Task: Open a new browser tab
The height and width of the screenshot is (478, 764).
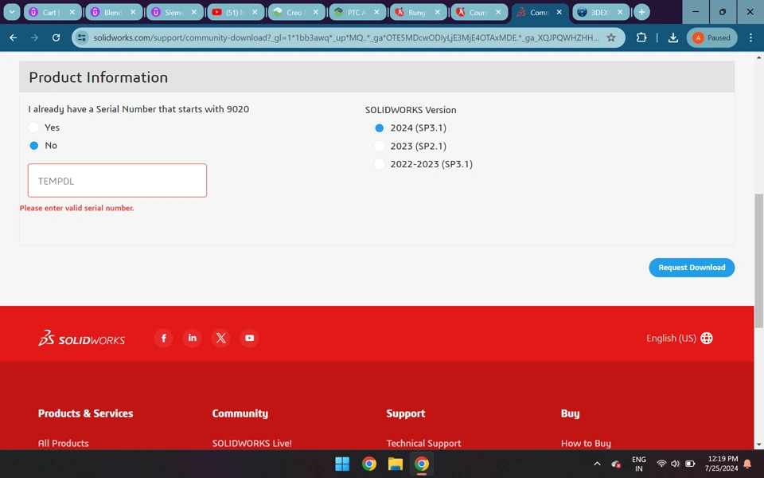Action: tap(641, 12)
